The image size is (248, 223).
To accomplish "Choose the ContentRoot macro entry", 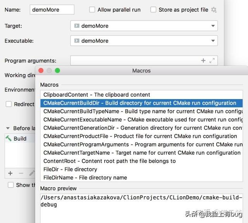I will [109, 161].
